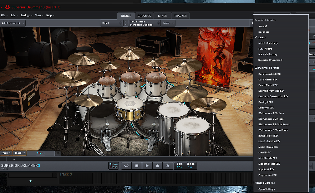Toggle the metronome icon
Image resolution: width=315 pixels, height=193 pixels.
pos(168,166)
